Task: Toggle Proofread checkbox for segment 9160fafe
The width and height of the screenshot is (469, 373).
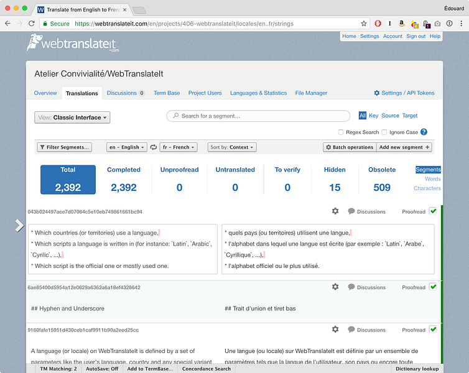Action: 433,329
